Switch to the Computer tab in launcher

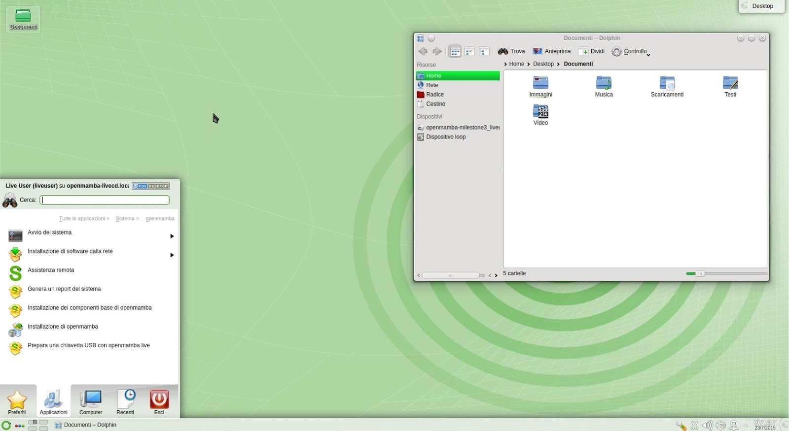click(x=91, y=402)
